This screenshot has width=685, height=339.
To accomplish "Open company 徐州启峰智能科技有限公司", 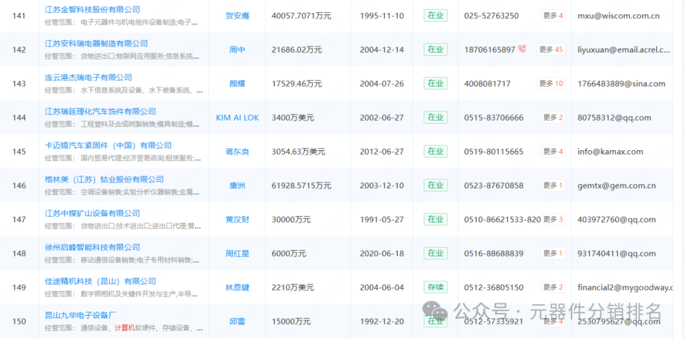I will click(93, 247).
